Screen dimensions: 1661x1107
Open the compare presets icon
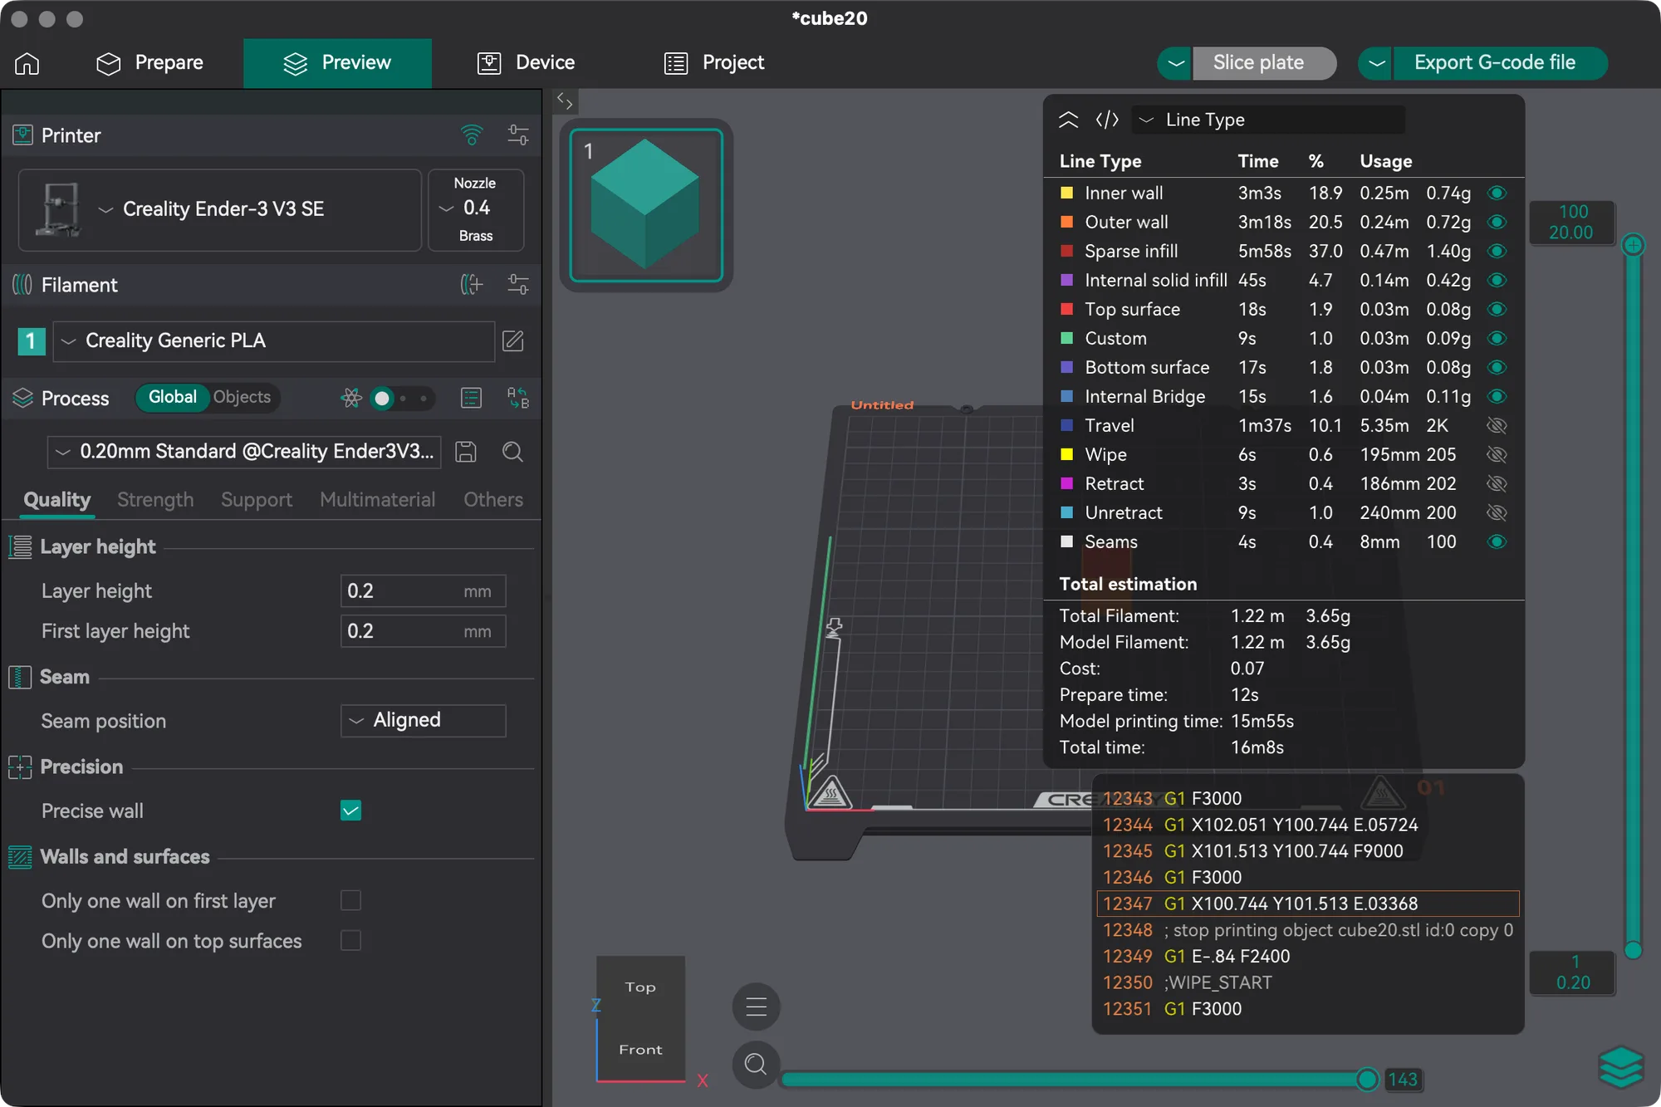coord(518,398)
